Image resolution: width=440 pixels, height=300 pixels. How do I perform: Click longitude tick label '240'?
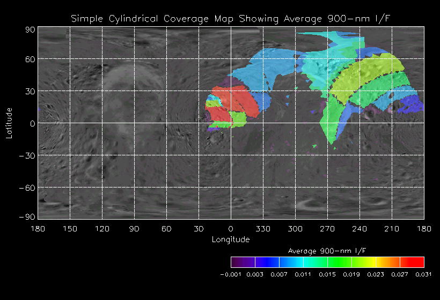click(360, 229)
